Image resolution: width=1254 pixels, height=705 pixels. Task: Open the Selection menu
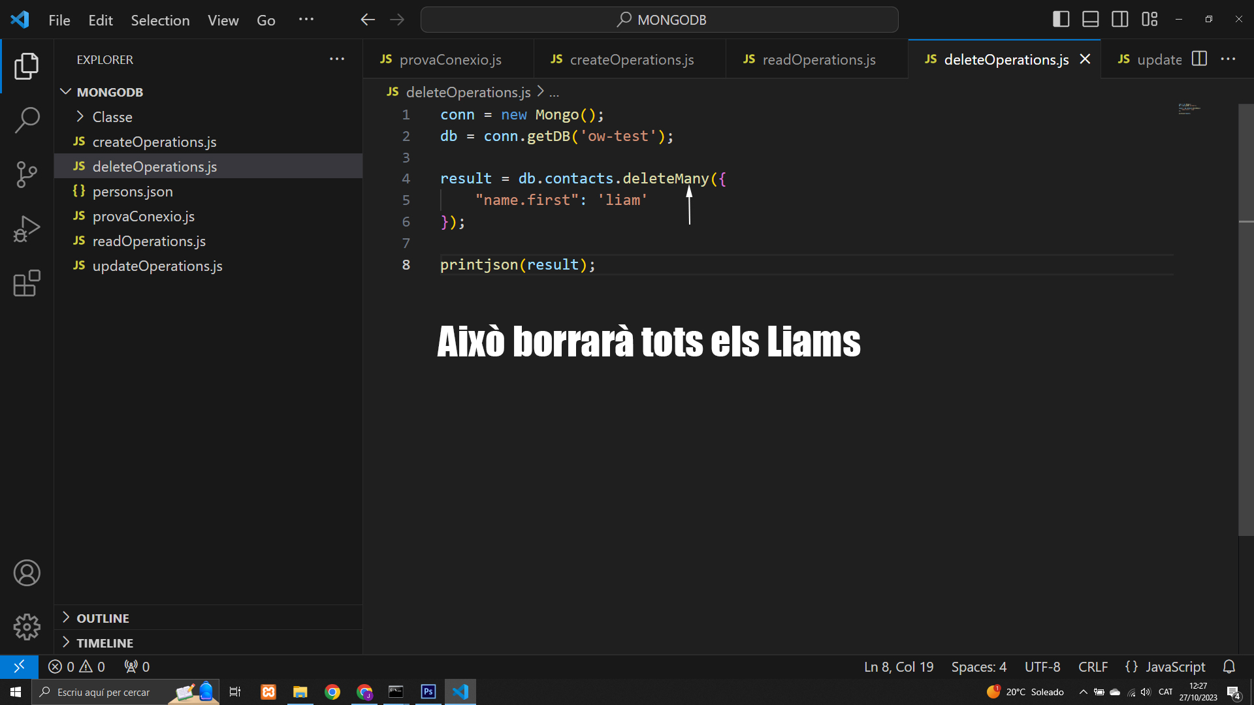(x=160, y=20)
